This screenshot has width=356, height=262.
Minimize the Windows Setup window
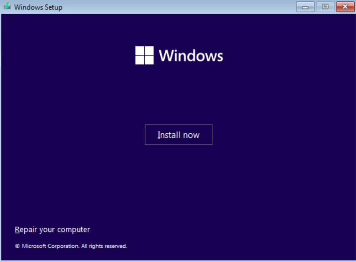point(305,7)
